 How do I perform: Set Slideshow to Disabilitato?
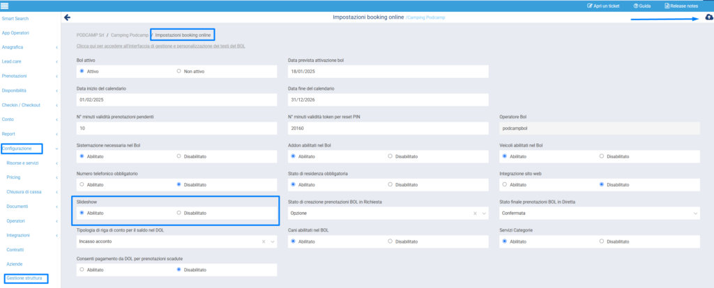click(x=179, y=213)
